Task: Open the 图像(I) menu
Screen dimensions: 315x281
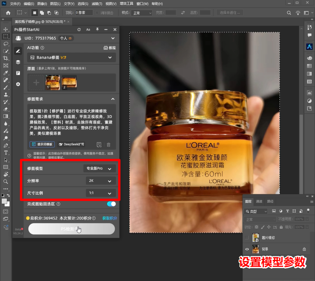Action: point(42,4)
